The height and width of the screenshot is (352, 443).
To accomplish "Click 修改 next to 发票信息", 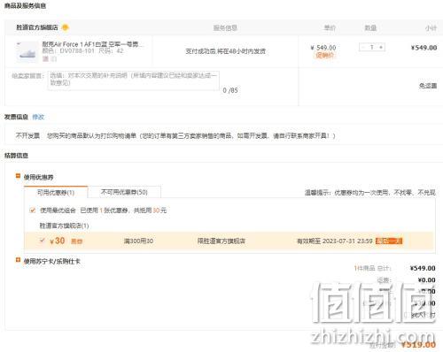I will point(38,117).
